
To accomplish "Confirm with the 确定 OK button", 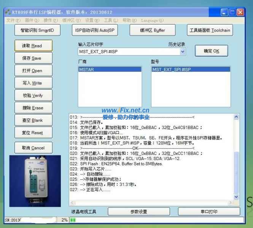I will [212, 51].
